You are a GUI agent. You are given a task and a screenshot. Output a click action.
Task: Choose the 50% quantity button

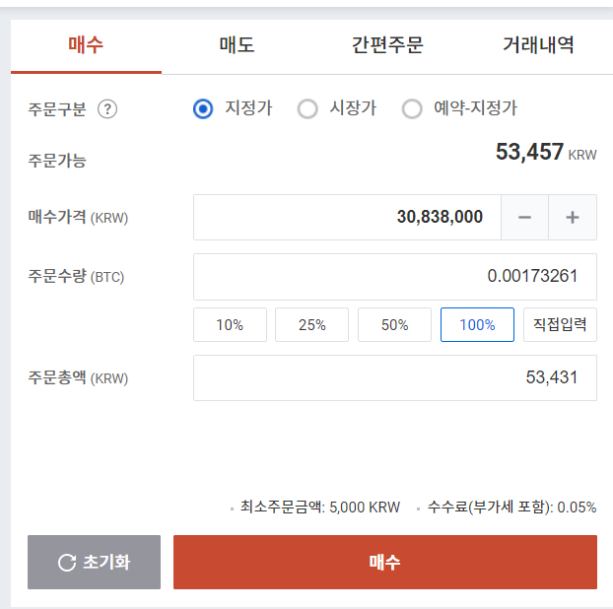pyautogui.click(x=394, y=325)
